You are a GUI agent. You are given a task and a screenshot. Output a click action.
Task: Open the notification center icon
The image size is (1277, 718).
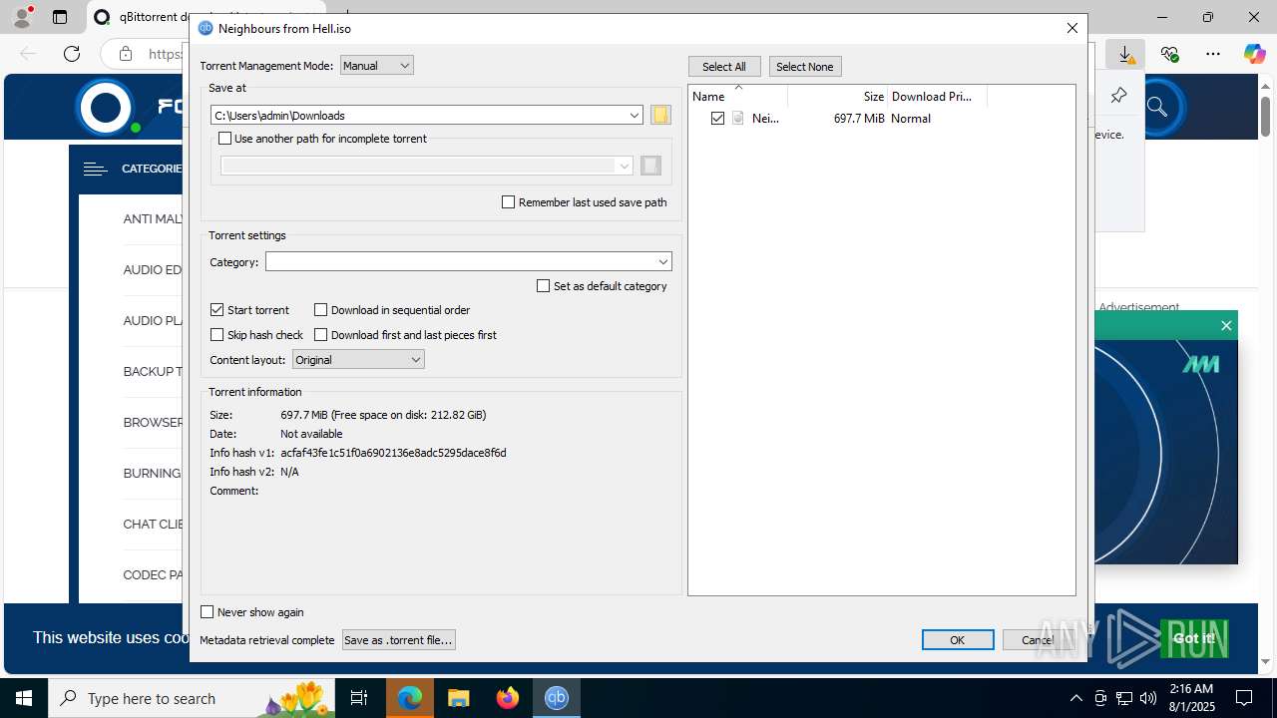coord(1244,698)
